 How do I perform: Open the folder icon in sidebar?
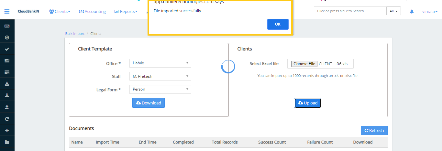[7, 142]
